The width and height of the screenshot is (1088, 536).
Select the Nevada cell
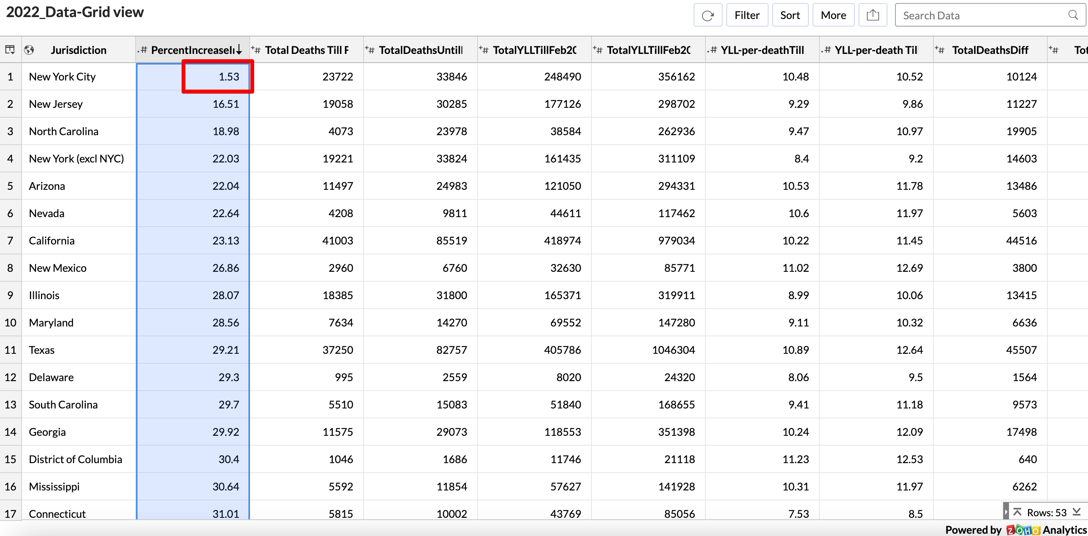[x=79, y=213]
